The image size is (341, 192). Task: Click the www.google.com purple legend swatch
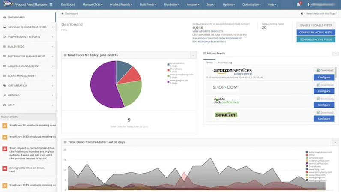tap(168, 81)
